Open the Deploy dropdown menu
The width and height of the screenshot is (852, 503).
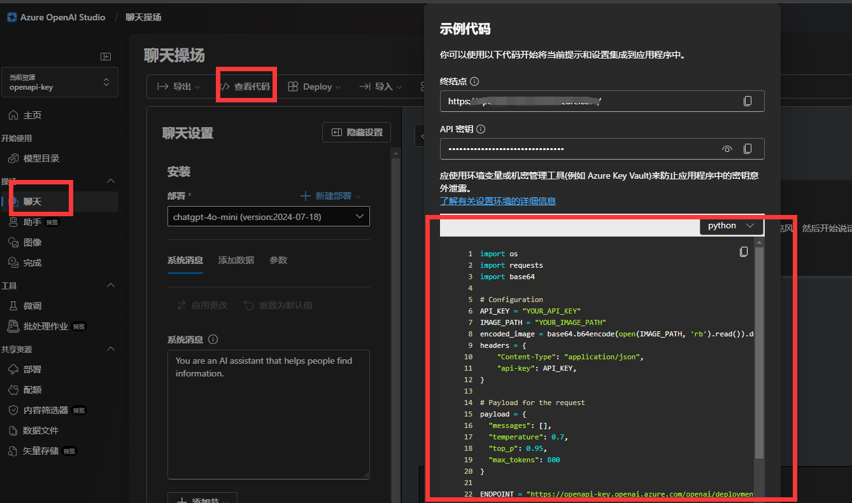(315, 86)
